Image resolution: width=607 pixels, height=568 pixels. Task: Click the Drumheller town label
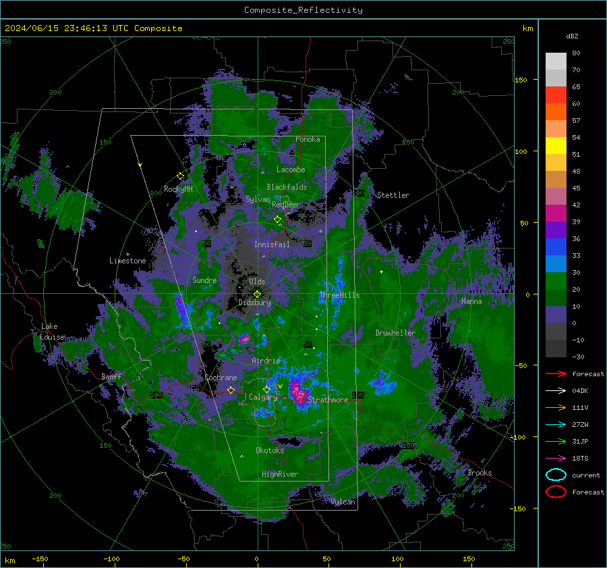395,333
